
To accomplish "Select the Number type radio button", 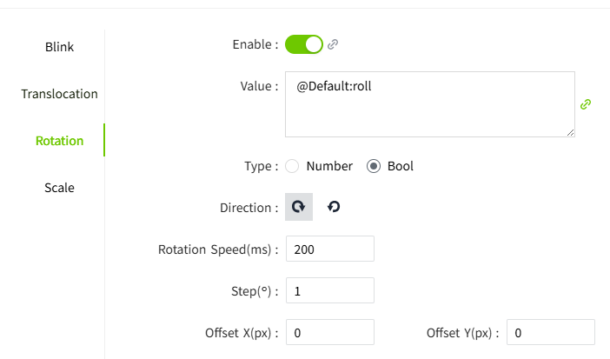I will [292, 166].
